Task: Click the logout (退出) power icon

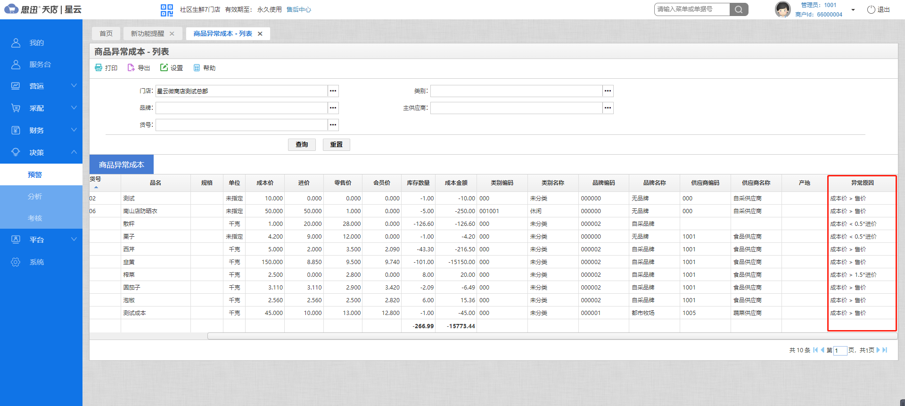Action: (x=871, y=10)
